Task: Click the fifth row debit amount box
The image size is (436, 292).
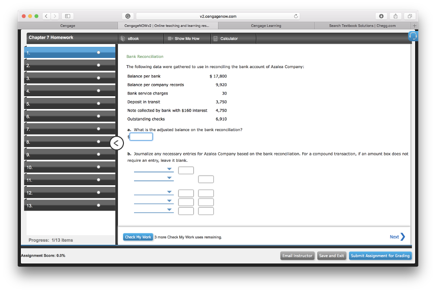Action: (x=186, y=211)
